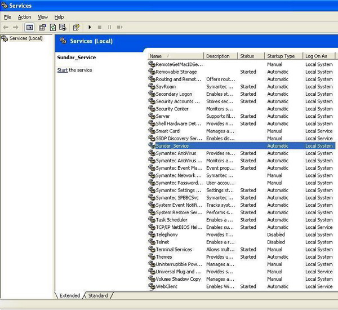Image resolution: width=338 pixels, height=310 pixels.
Task: Select the Shell Hardware Det... service
Action: (242, 123)
